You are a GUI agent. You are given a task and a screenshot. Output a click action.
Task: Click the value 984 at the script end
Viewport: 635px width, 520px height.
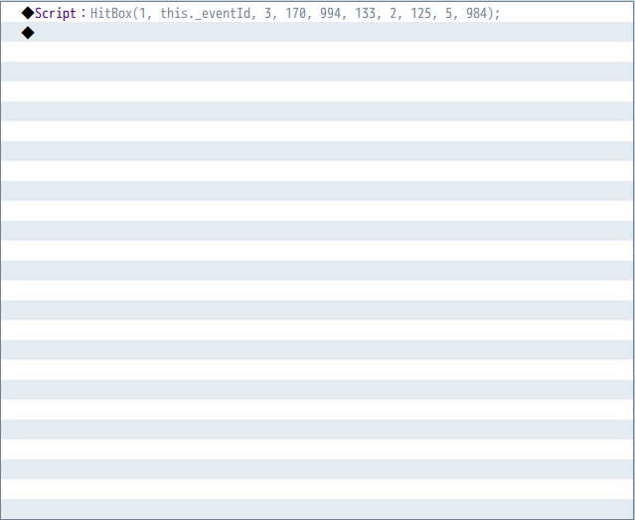pos(476,13)
